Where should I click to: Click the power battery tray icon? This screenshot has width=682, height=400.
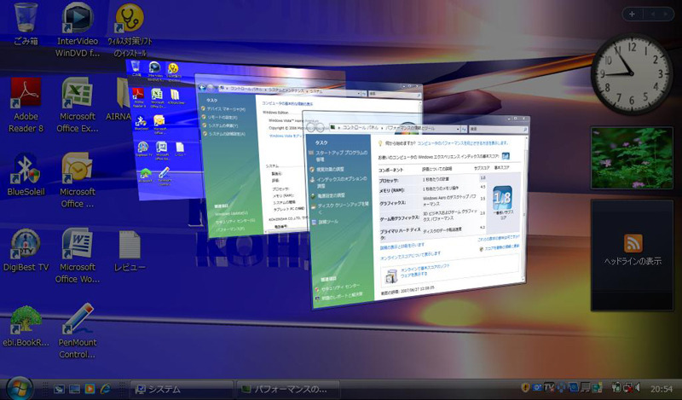(x=616, y=387)
